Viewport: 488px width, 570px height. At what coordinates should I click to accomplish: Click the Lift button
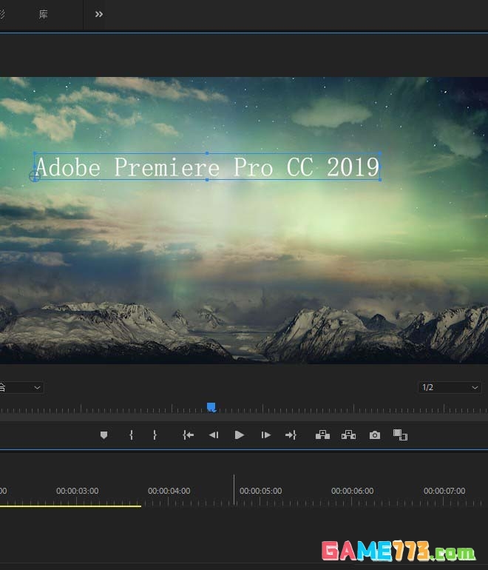pos(322,435)
